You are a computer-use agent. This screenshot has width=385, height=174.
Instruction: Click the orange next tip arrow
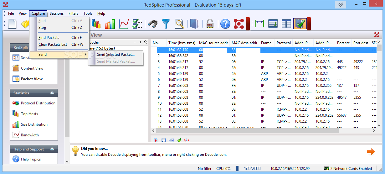[x=371, y=152]
